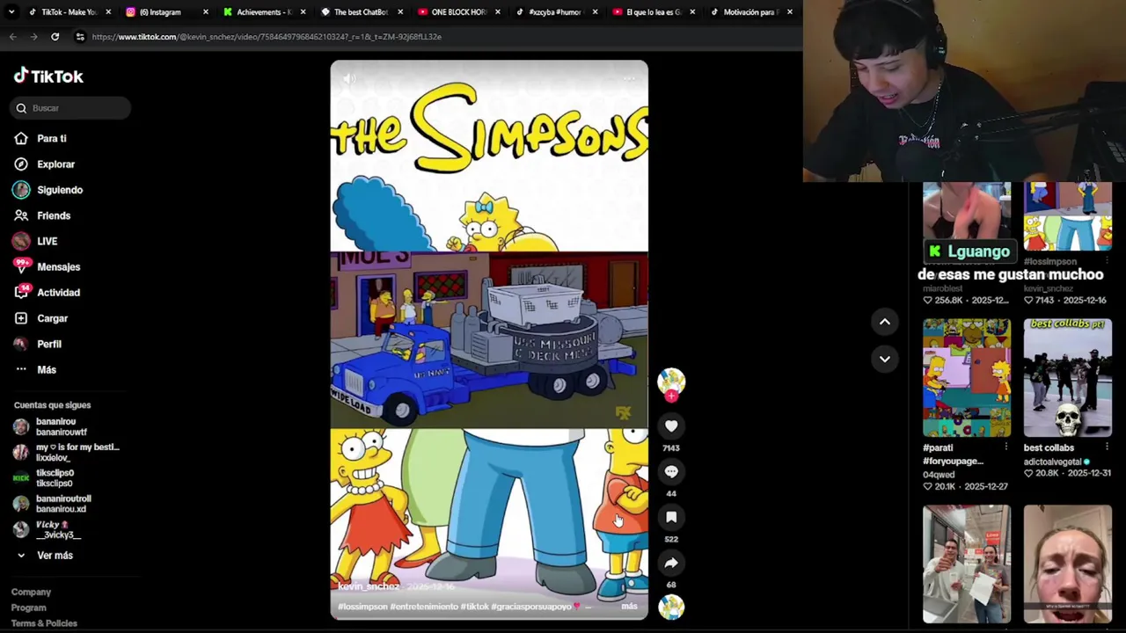Click the #lossimpson hashtag in caption

(x=362, y=607)
